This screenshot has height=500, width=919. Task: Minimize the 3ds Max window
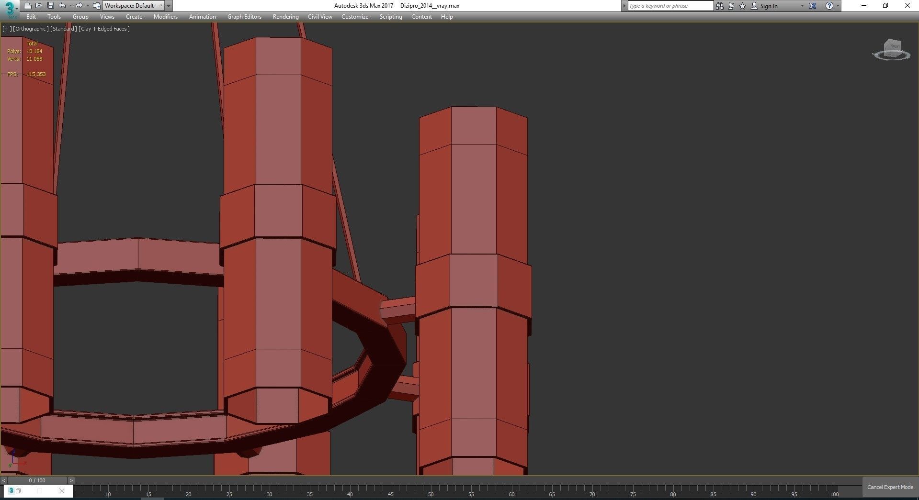pos(864,6)
